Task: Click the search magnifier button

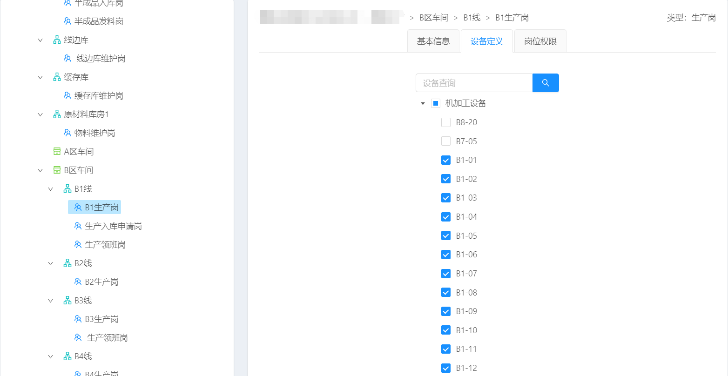Action: (546, 83)
